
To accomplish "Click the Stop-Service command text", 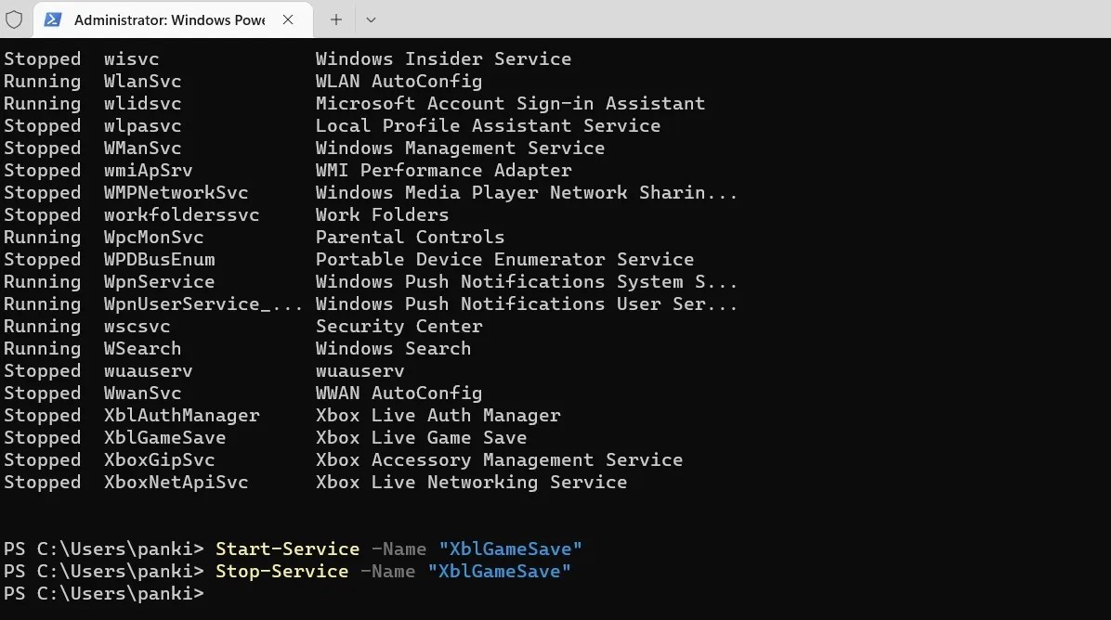I will 281,571.
